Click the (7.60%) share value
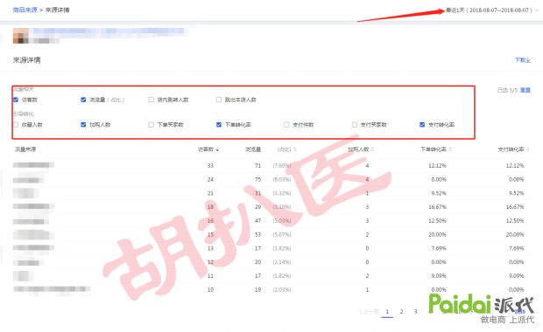 (282, 166)
